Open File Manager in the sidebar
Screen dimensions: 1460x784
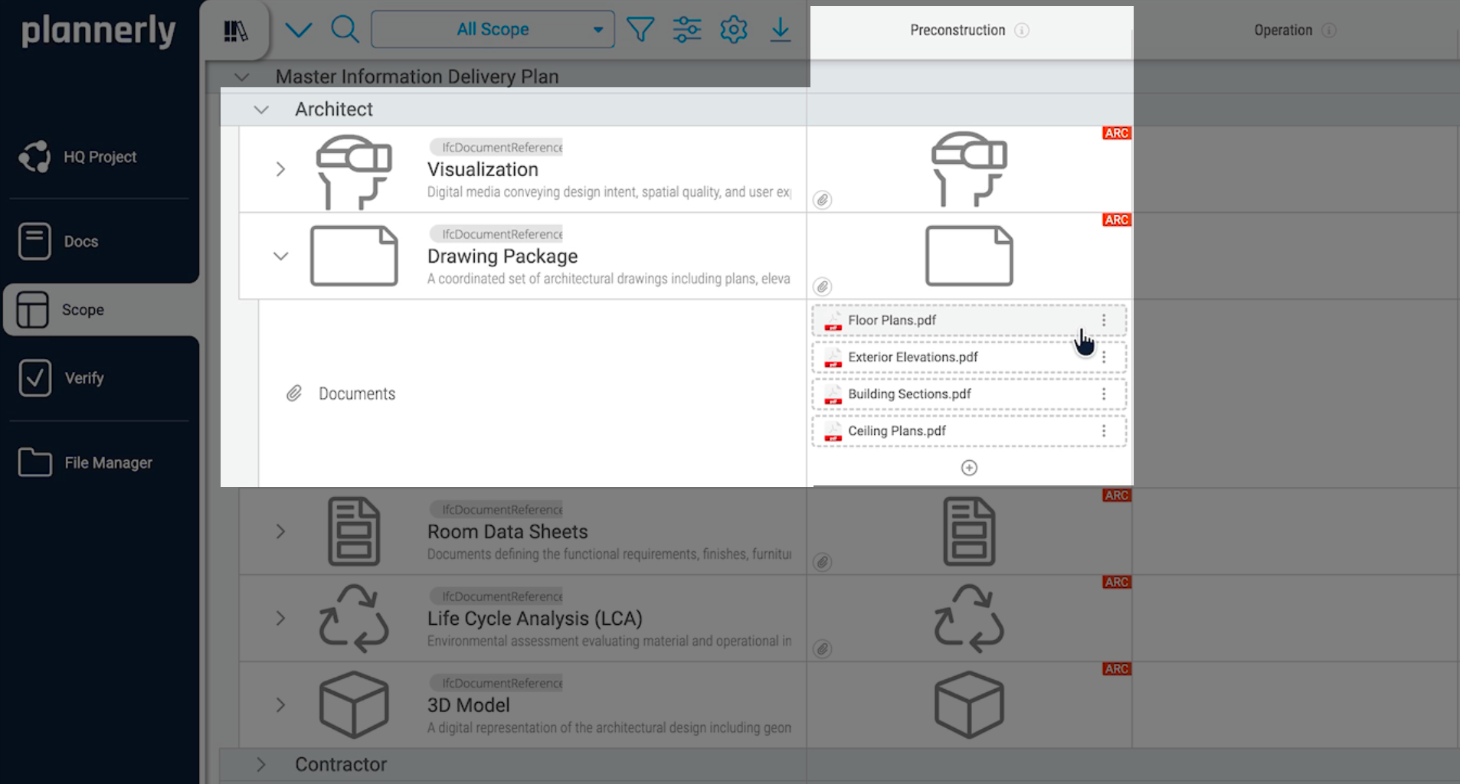[86, 462]
